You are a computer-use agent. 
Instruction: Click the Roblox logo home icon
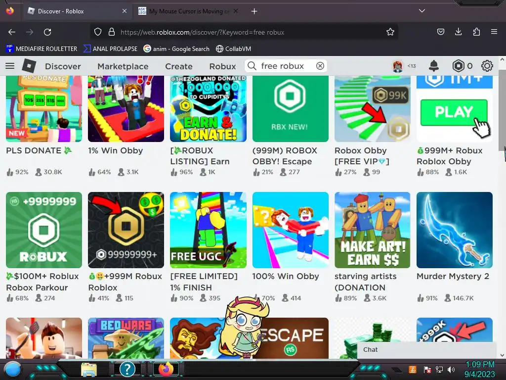pos(29,66)
